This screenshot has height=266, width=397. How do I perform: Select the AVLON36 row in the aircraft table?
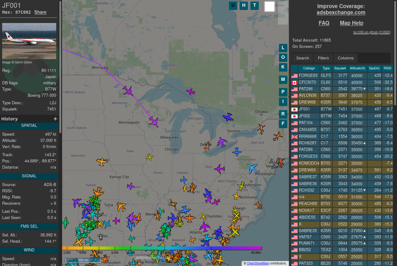[342, 96]
